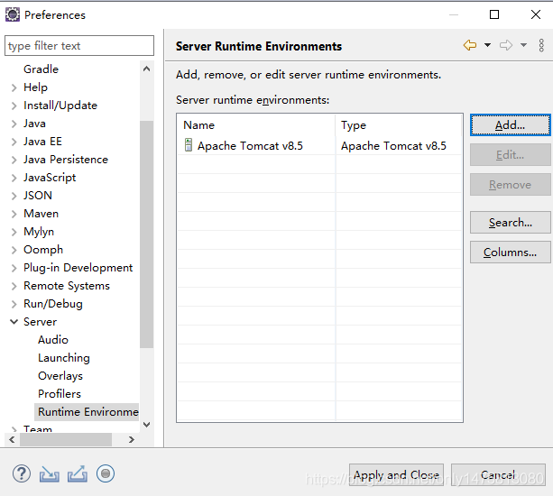Click the yellow back navigation arrow
553x496 pixels.
[469, 45]
